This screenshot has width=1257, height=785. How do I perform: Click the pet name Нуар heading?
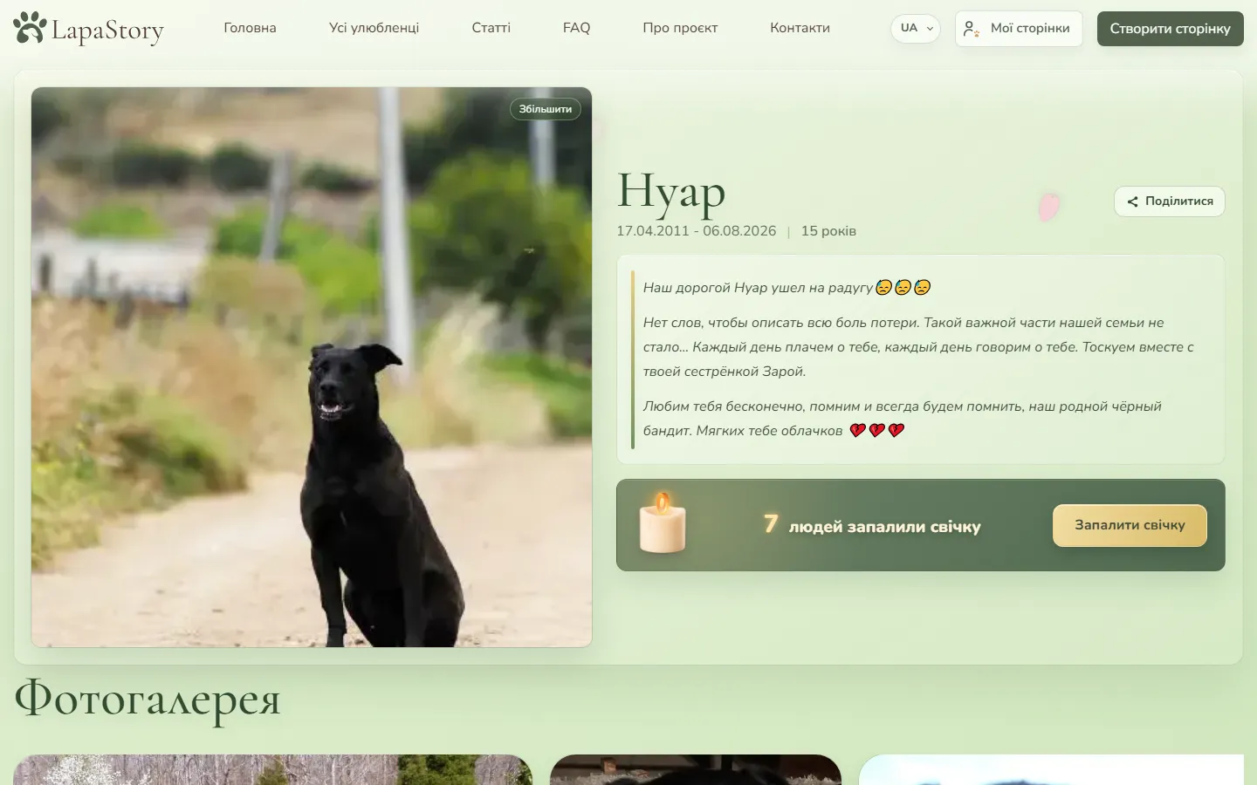coord(671,192)
